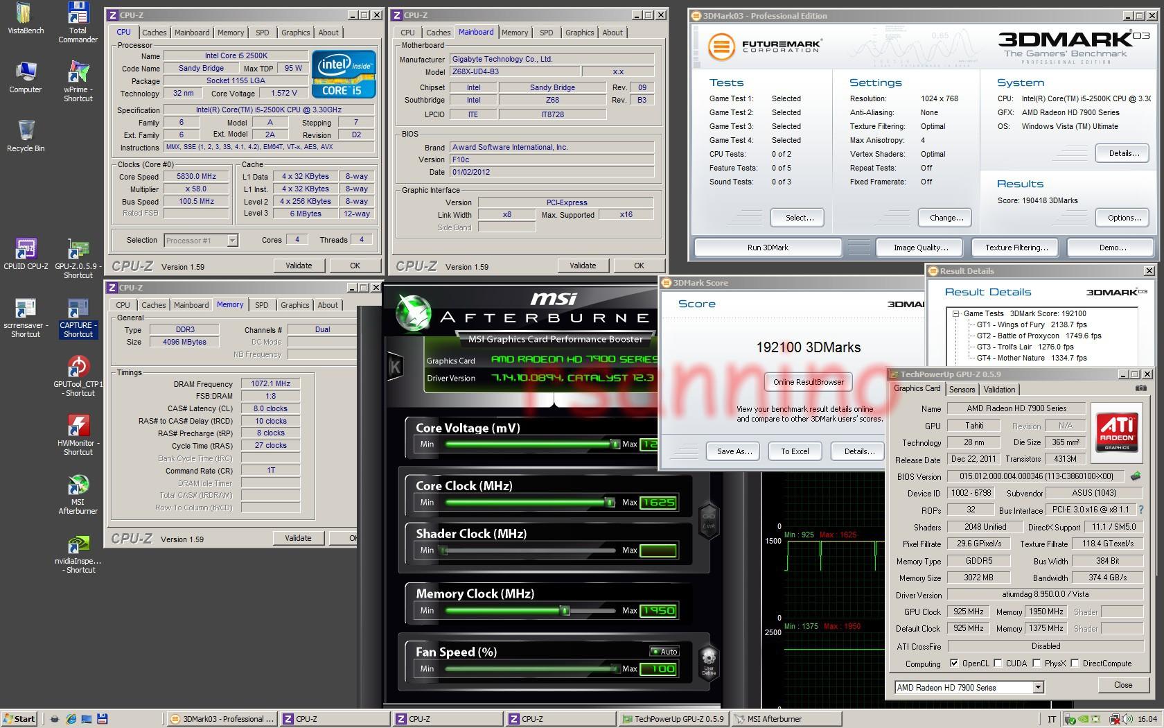
Task: Switch to Caches tab in top-left CPU-Z
Action: click(154, 33)
